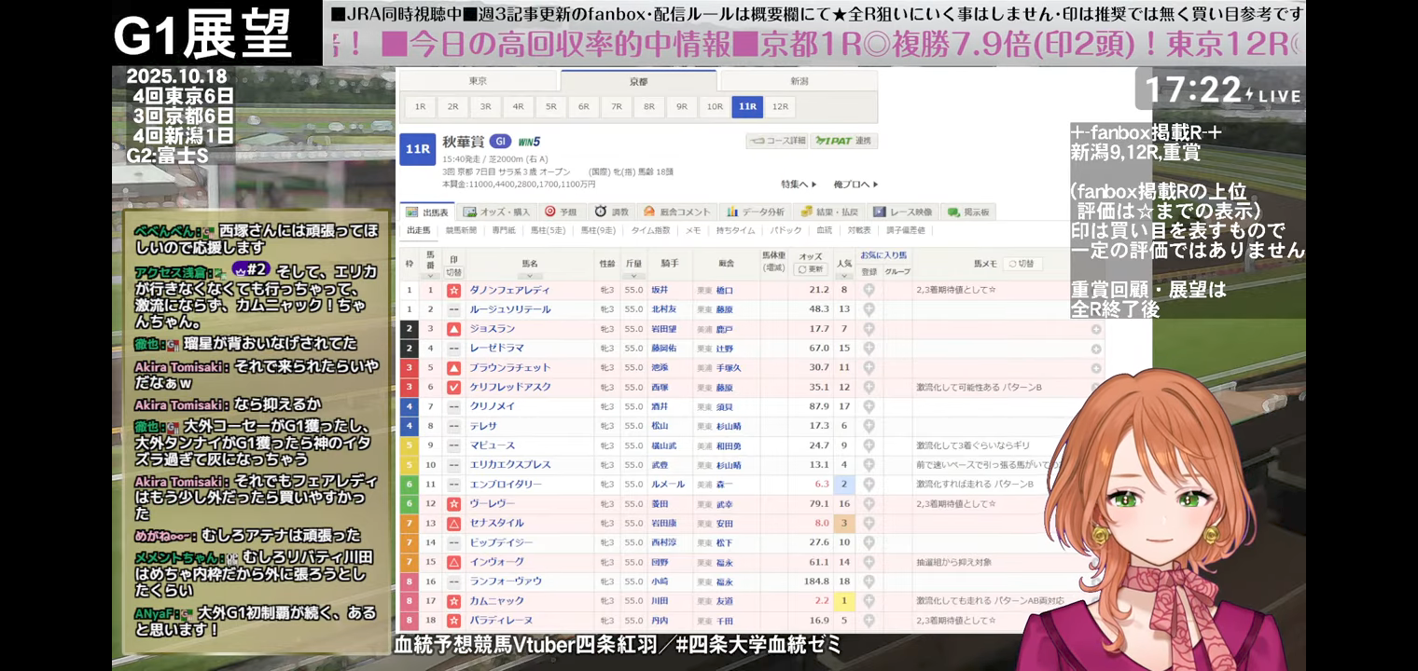This screenshot has height=671, width=1418.
Task: Refresh odds with the 更新 button
Action: [x=811, y=269]
